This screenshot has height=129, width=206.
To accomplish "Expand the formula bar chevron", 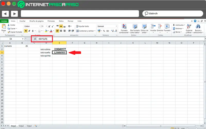I will tap(205, 39).
